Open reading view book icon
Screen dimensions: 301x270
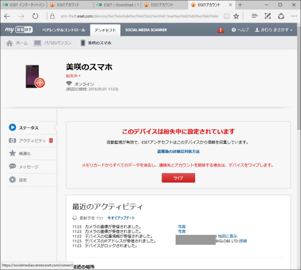(x=227, y=16)
